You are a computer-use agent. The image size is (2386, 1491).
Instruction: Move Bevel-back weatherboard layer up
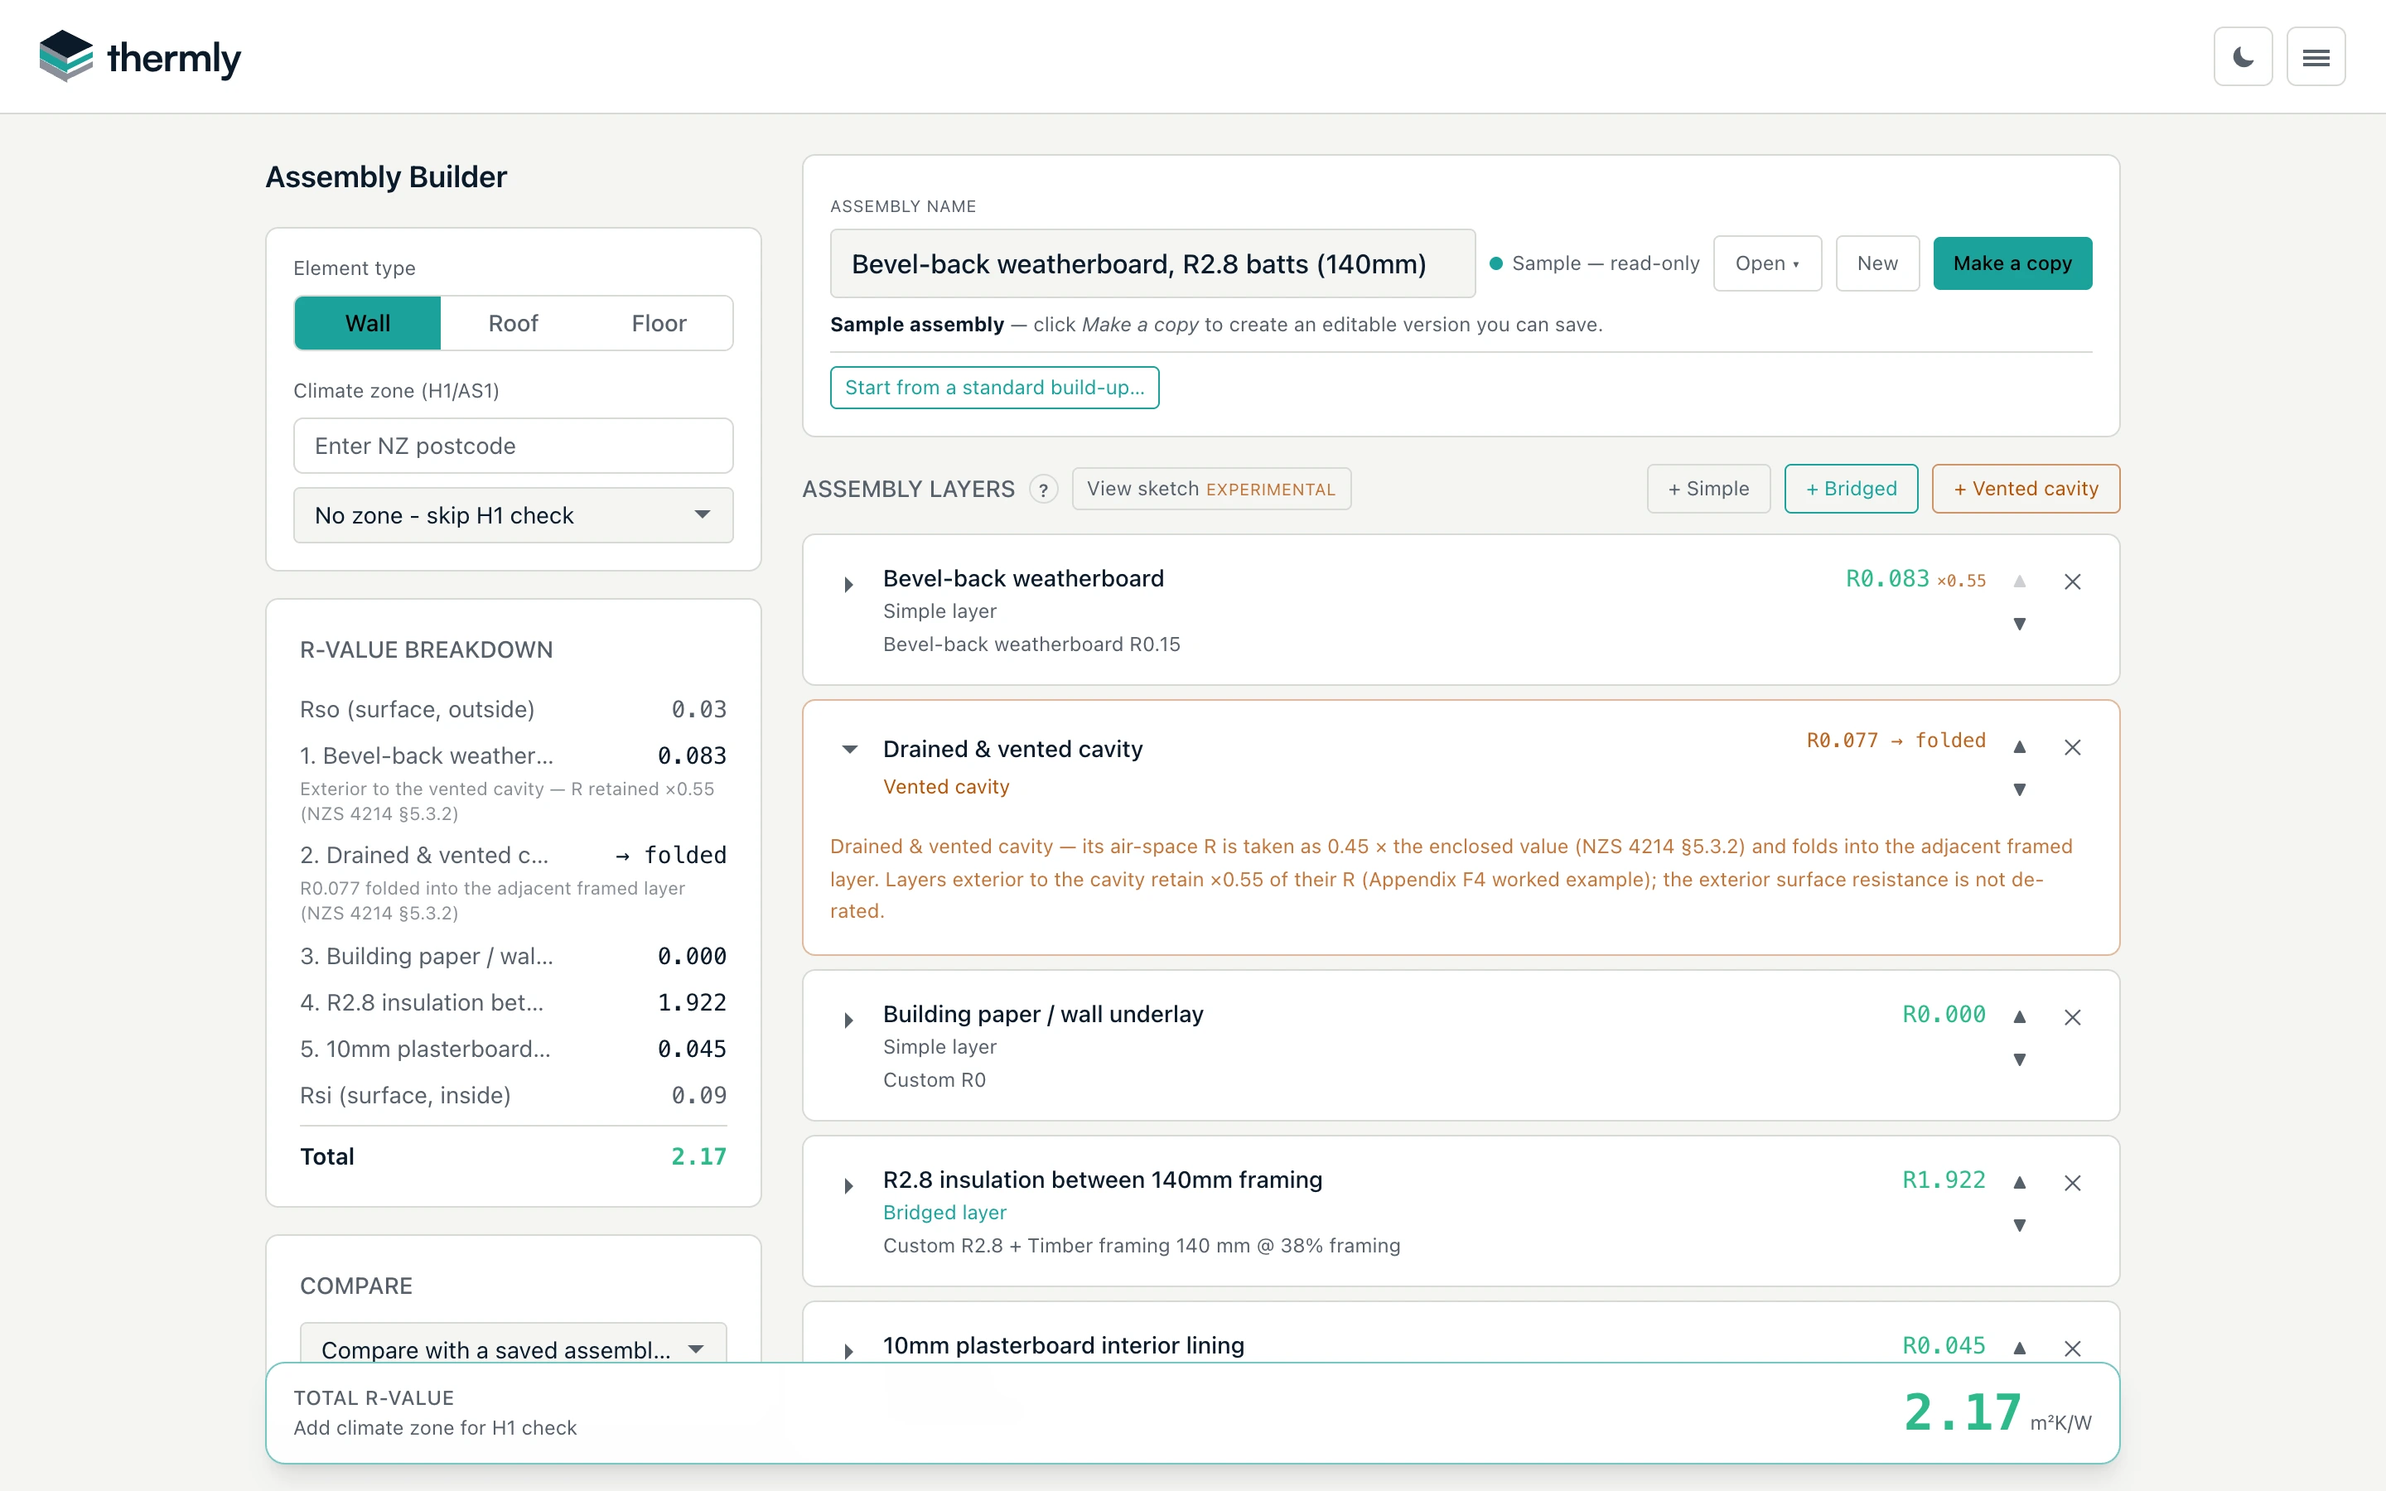click(x=2019, y=581)
